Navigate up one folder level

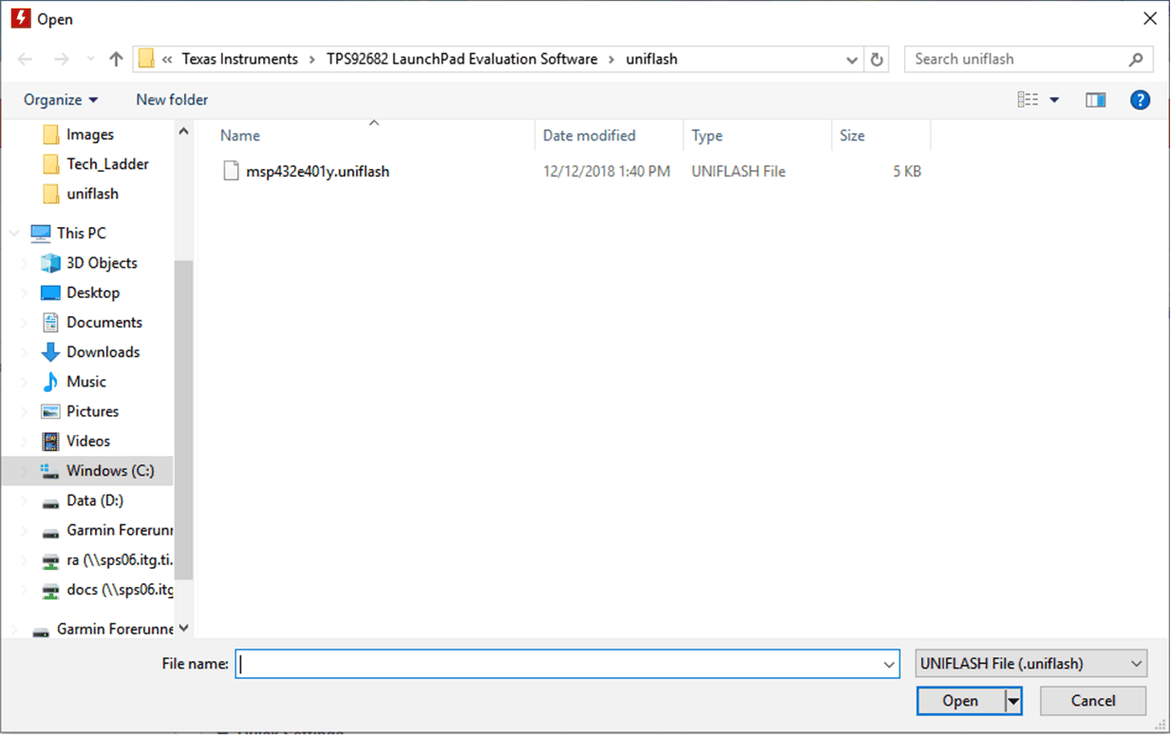tap(115, 59)
